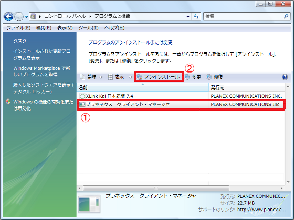Screen dimensions: 294x220
Task: Click the 変更 change toolbar button
Action: coord(193,77)
